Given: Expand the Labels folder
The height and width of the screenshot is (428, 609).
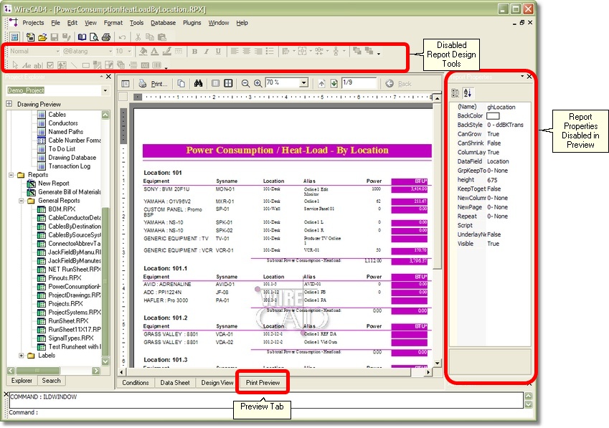Looking at the screenshot, I should pyautogui.click(x=22, y=356).
